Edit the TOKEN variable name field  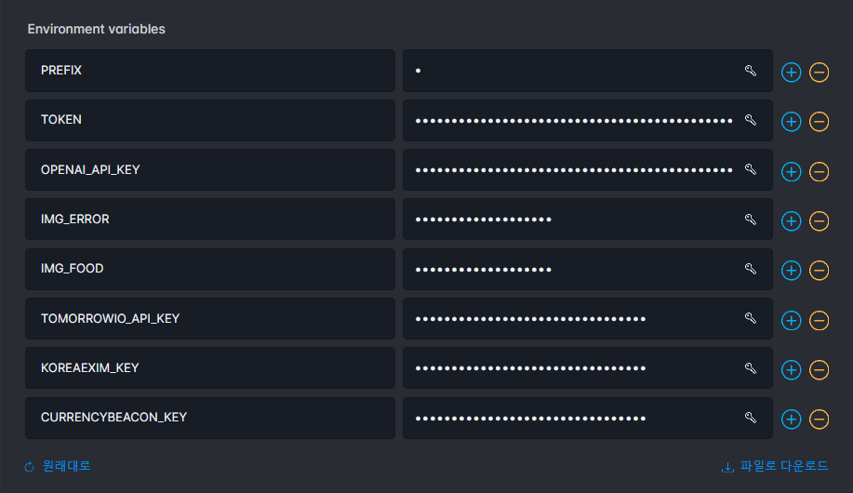(210, 120)
